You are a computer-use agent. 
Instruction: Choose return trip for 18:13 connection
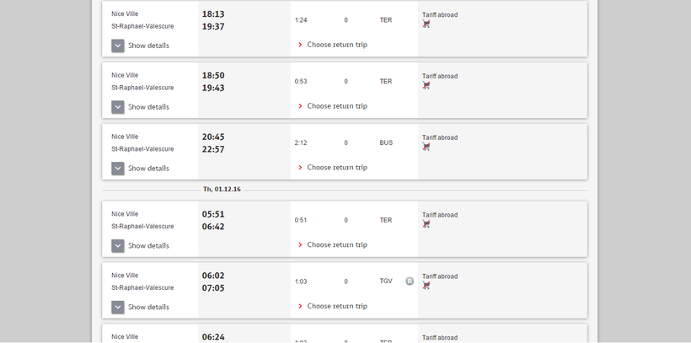pos(336,45)
